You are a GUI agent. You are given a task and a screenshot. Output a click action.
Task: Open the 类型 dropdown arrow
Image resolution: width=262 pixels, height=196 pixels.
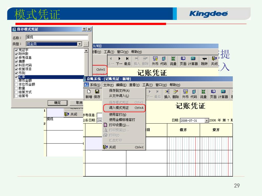pyautogui.click(x=80, y=44)
